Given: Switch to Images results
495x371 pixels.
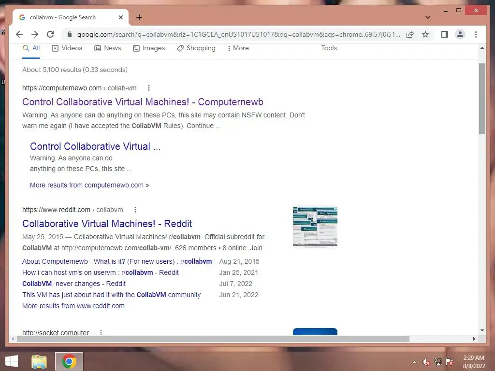Looking at the screenshot, I should pos(149,48).
